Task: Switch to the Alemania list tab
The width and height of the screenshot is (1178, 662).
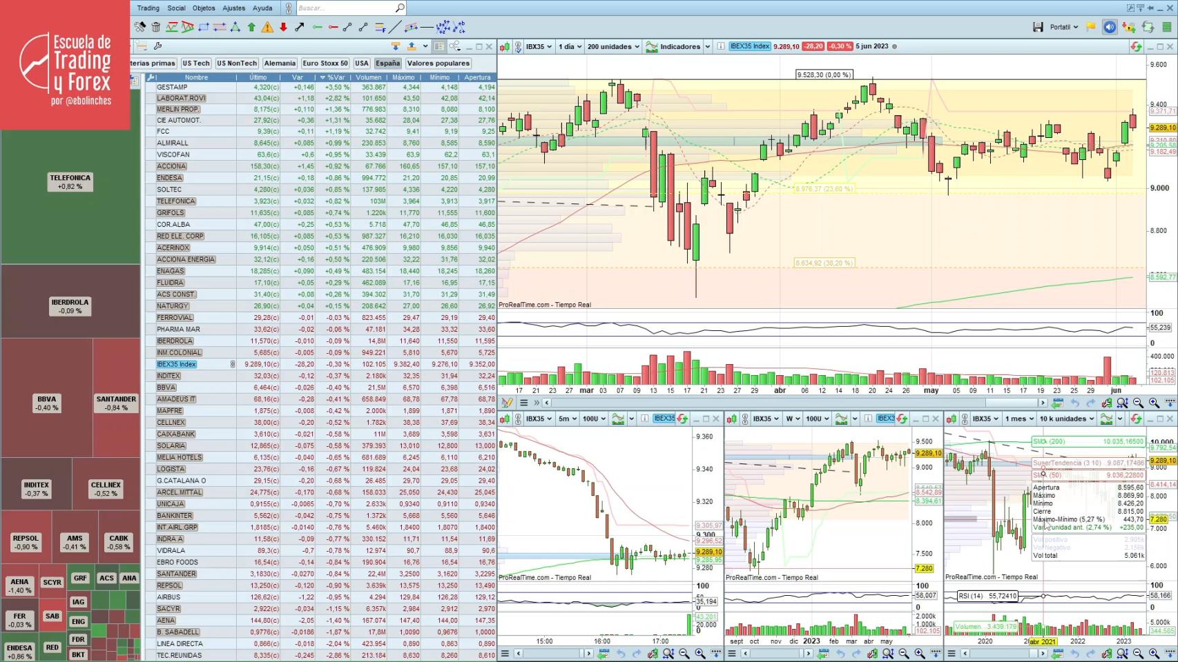Action: pyautogui.click(x=280, y=63)
